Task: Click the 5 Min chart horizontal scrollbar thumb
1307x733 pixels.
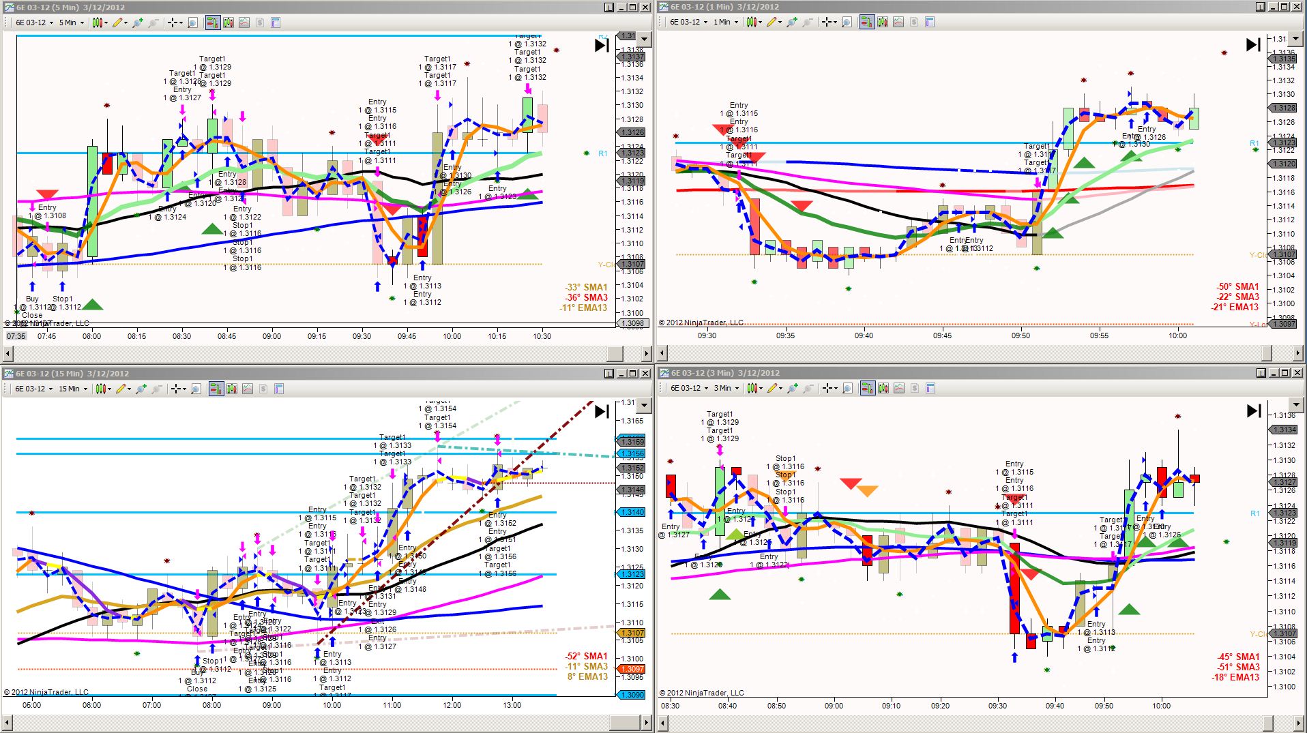Action: pos(615,353)
